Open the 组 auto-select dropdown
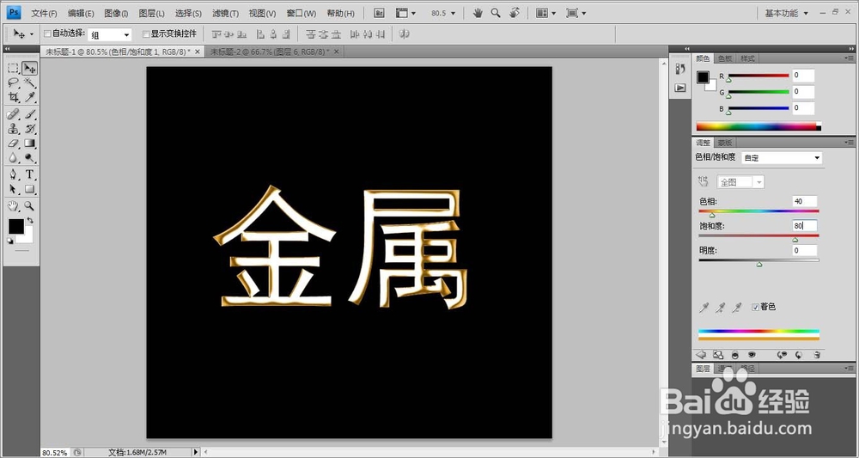Screen dimensions: 859x458 pos(110,34)
